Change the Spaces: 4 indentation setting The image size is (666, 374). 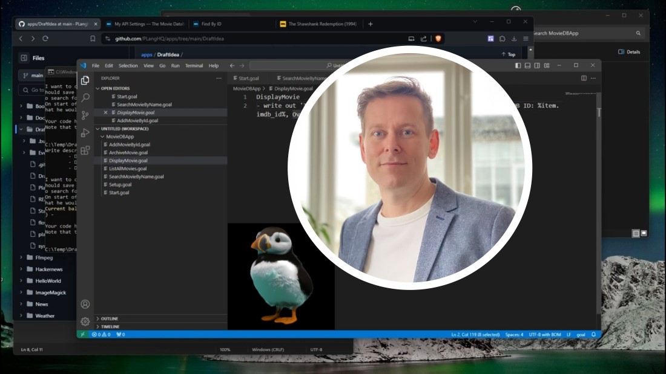pyautogui.click(x=514, y=335)
